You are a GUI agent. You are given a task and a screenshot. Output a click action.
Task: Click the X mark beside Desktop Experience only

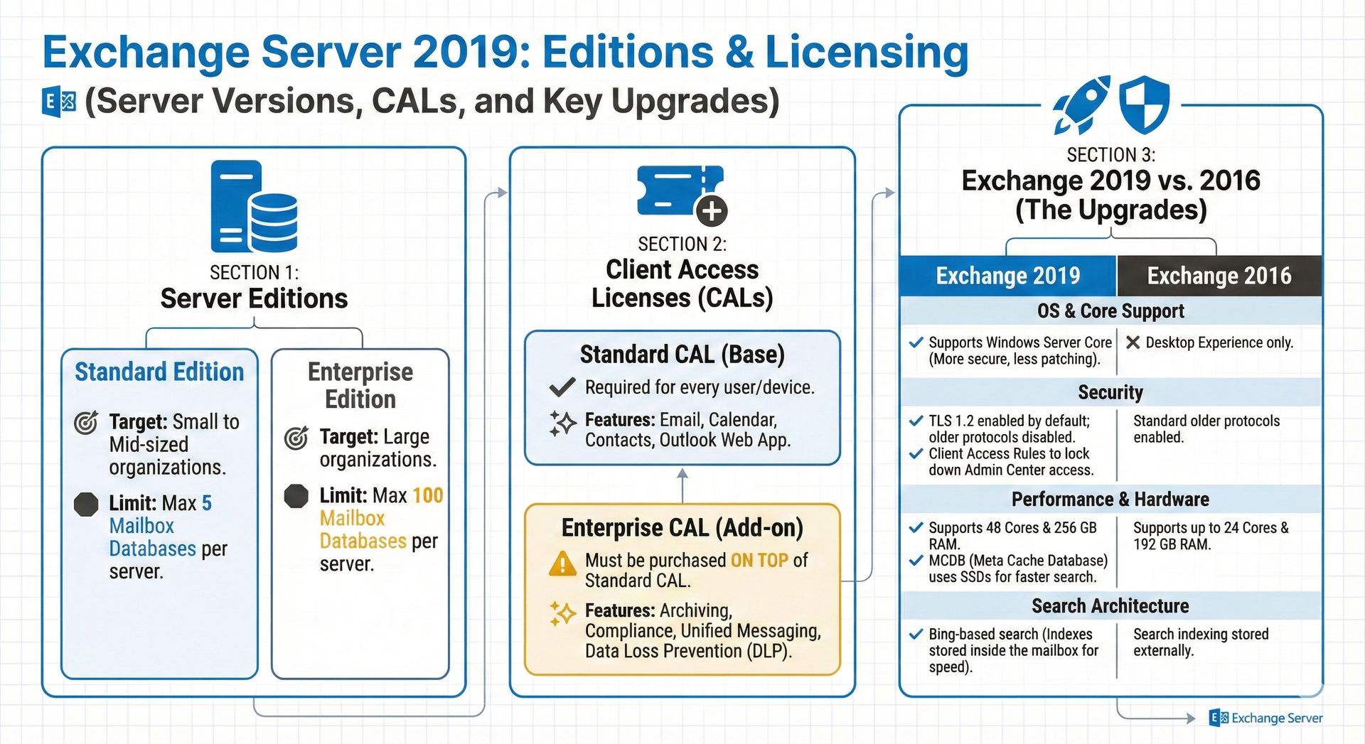click(x=1133, y=343)
